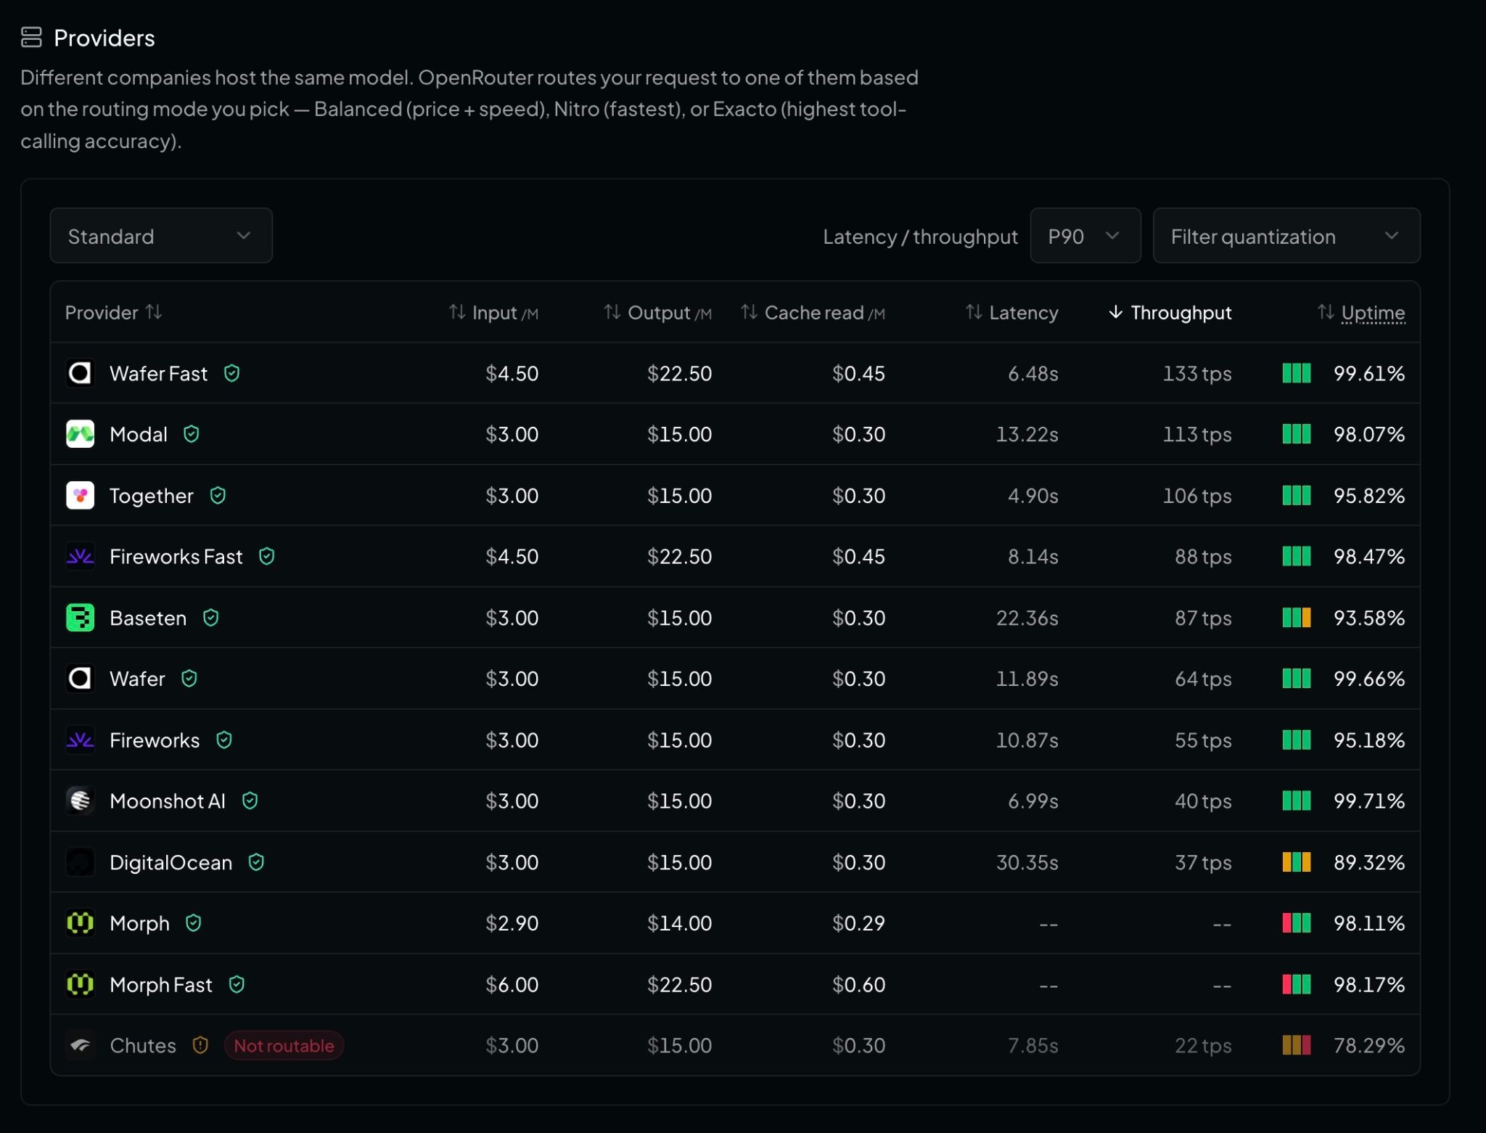
Task: Click the Moonshot AI provider name
Action: (168, 801)
